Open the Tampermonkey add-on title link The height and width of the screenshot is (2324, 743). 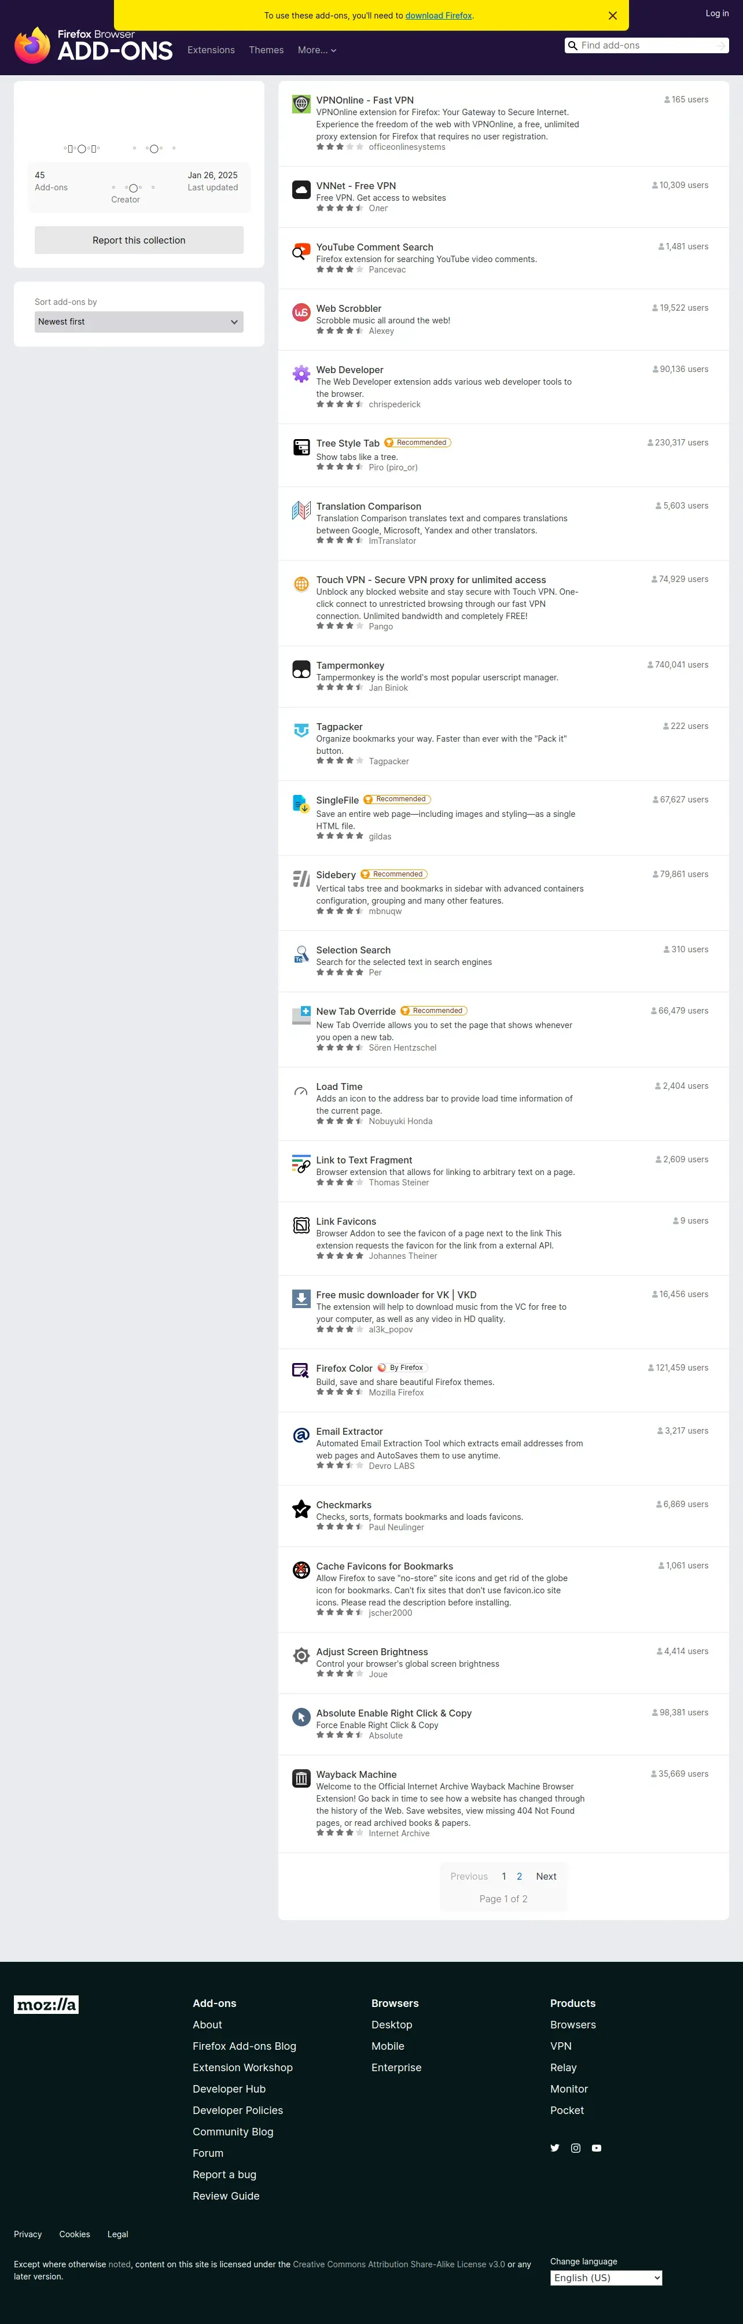[x=350, y=666]
